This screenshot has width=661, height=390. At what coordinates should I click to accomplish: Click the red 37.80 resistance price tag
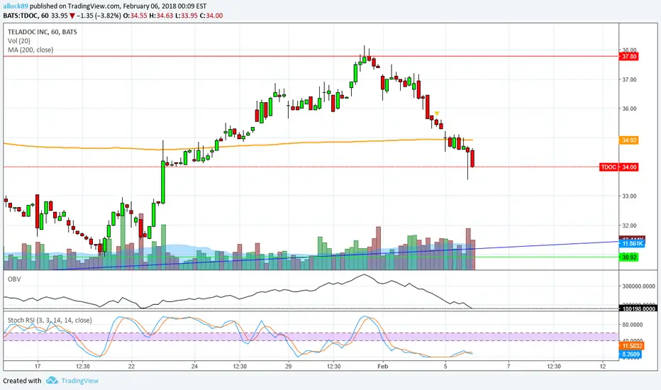(628, 57)
